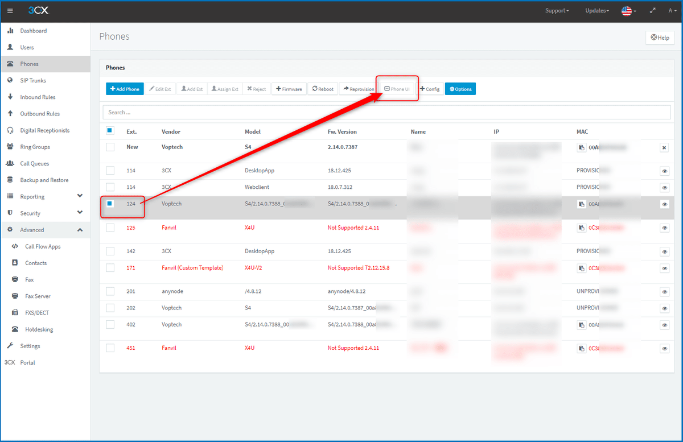
Task: Toggle the hamburger menu in header
Action: coord(10,11)
